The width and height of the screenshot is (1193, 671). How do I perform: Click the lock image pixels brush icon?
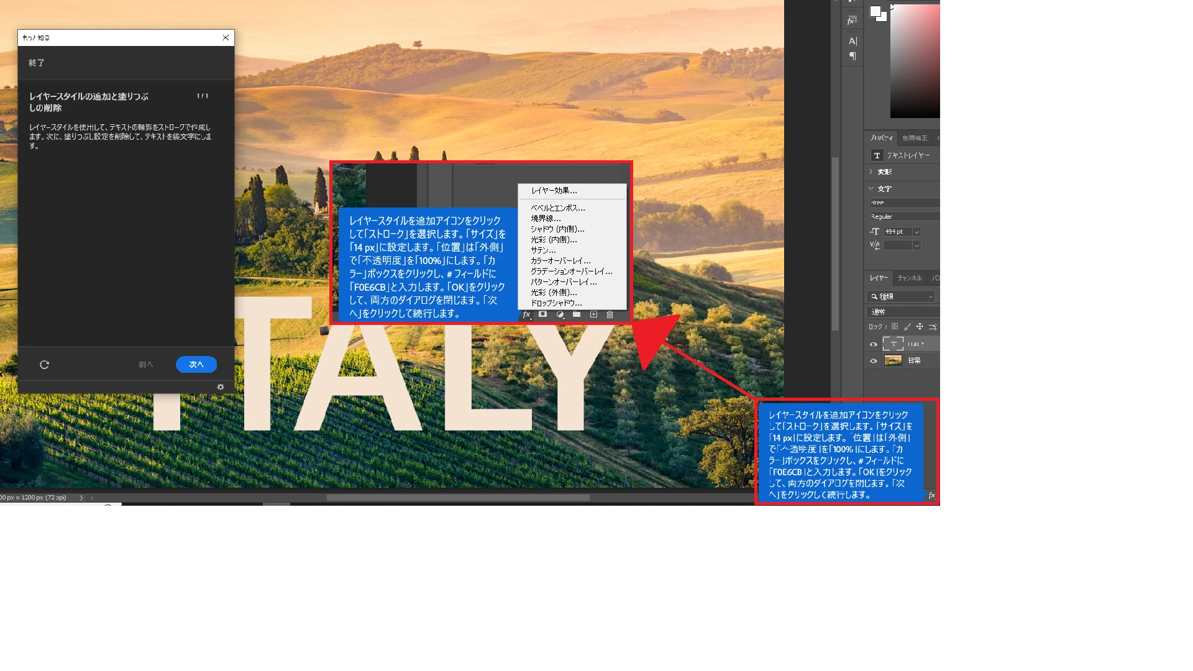pos(907,326)
